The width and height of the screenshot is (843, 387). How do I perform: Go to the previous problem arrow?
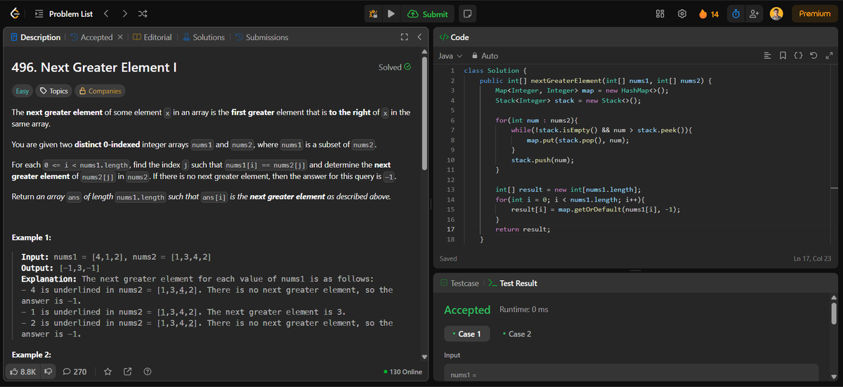coord(106,13)
